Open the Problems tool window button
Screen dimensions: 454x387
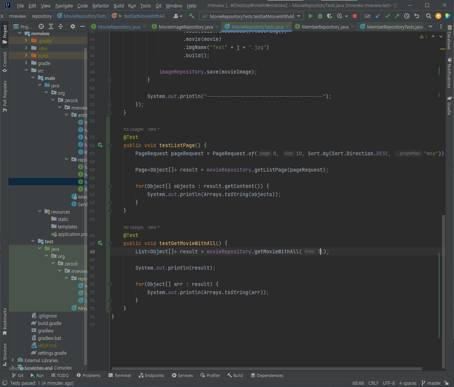pyautogui.click(x=88, y=375)
